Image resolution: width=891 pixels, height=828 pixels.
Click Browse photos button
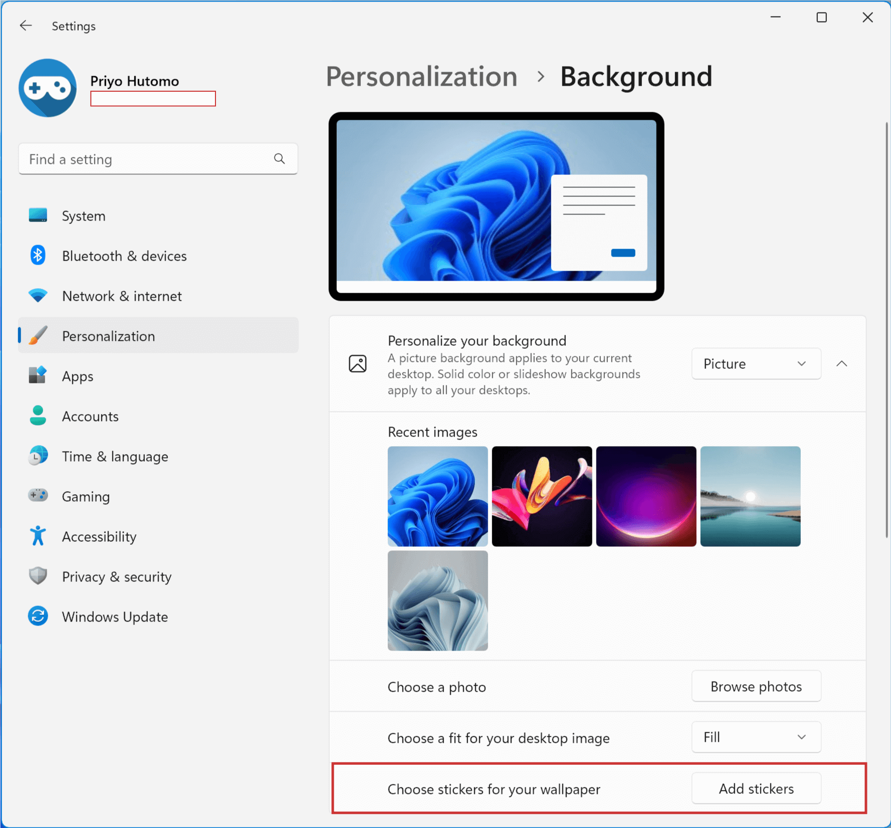(x=756, y=686)
